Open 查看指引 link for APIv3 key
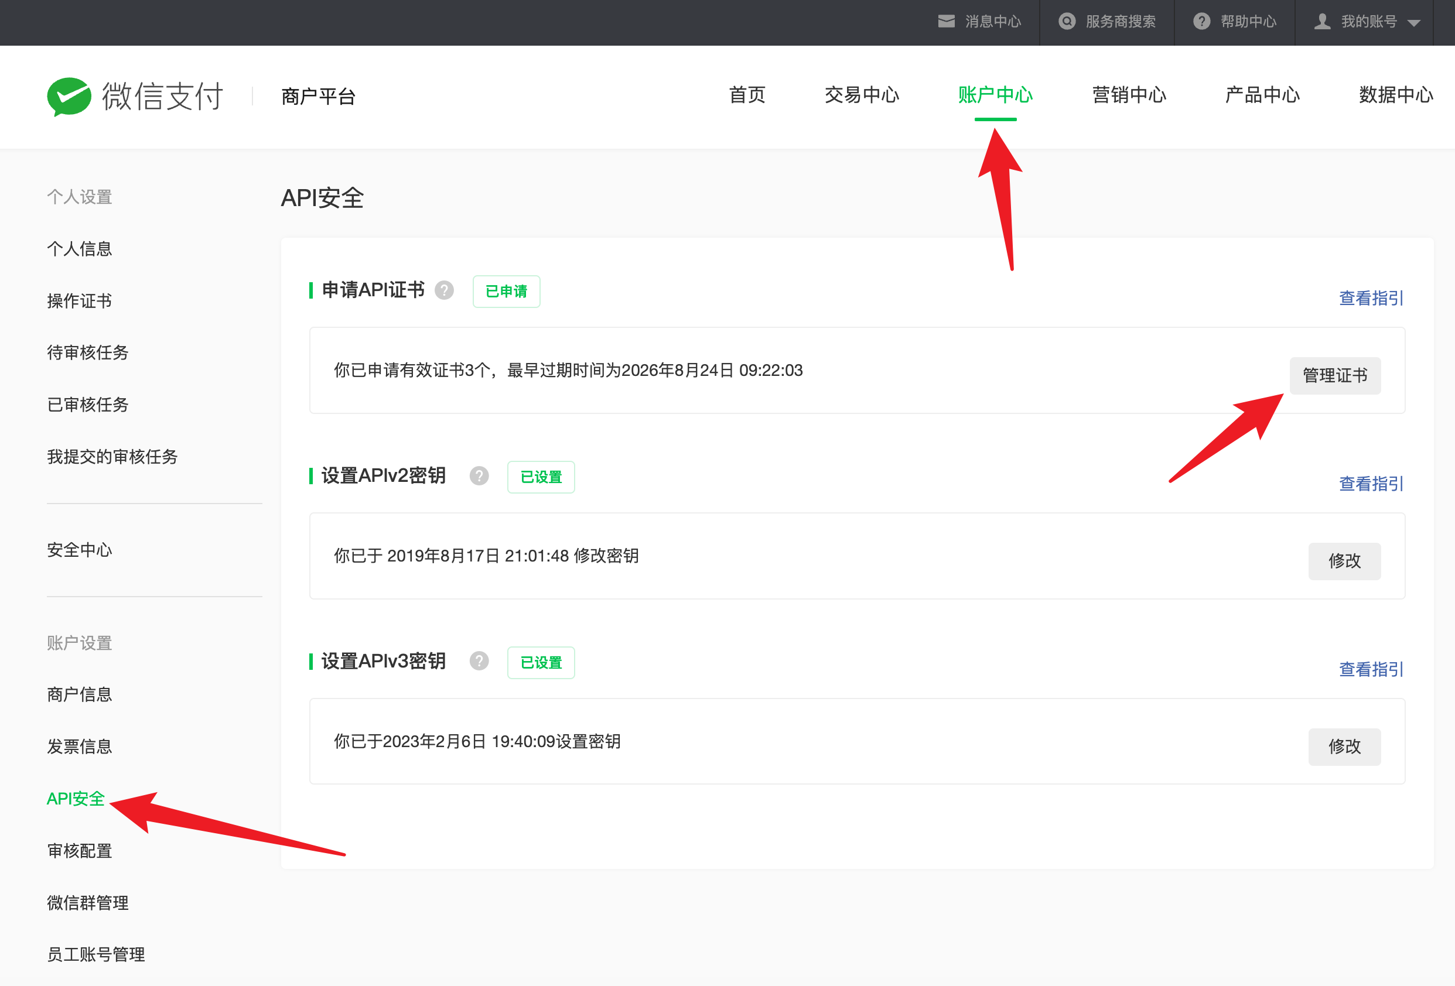 1371,669
